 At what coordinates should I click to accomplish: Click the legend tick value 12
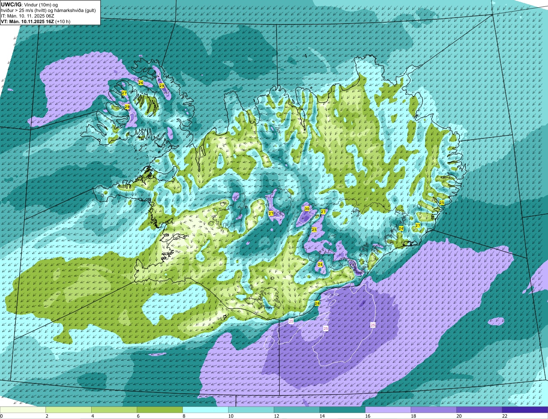277,416
